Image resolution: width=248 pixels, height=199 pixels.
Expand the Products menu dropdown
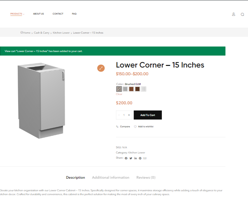tap(17, 14)
